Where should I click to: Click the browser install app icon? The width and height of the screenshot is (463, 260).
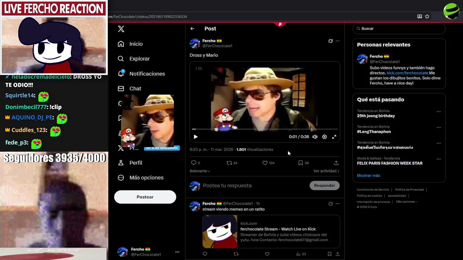click(420, 16)
